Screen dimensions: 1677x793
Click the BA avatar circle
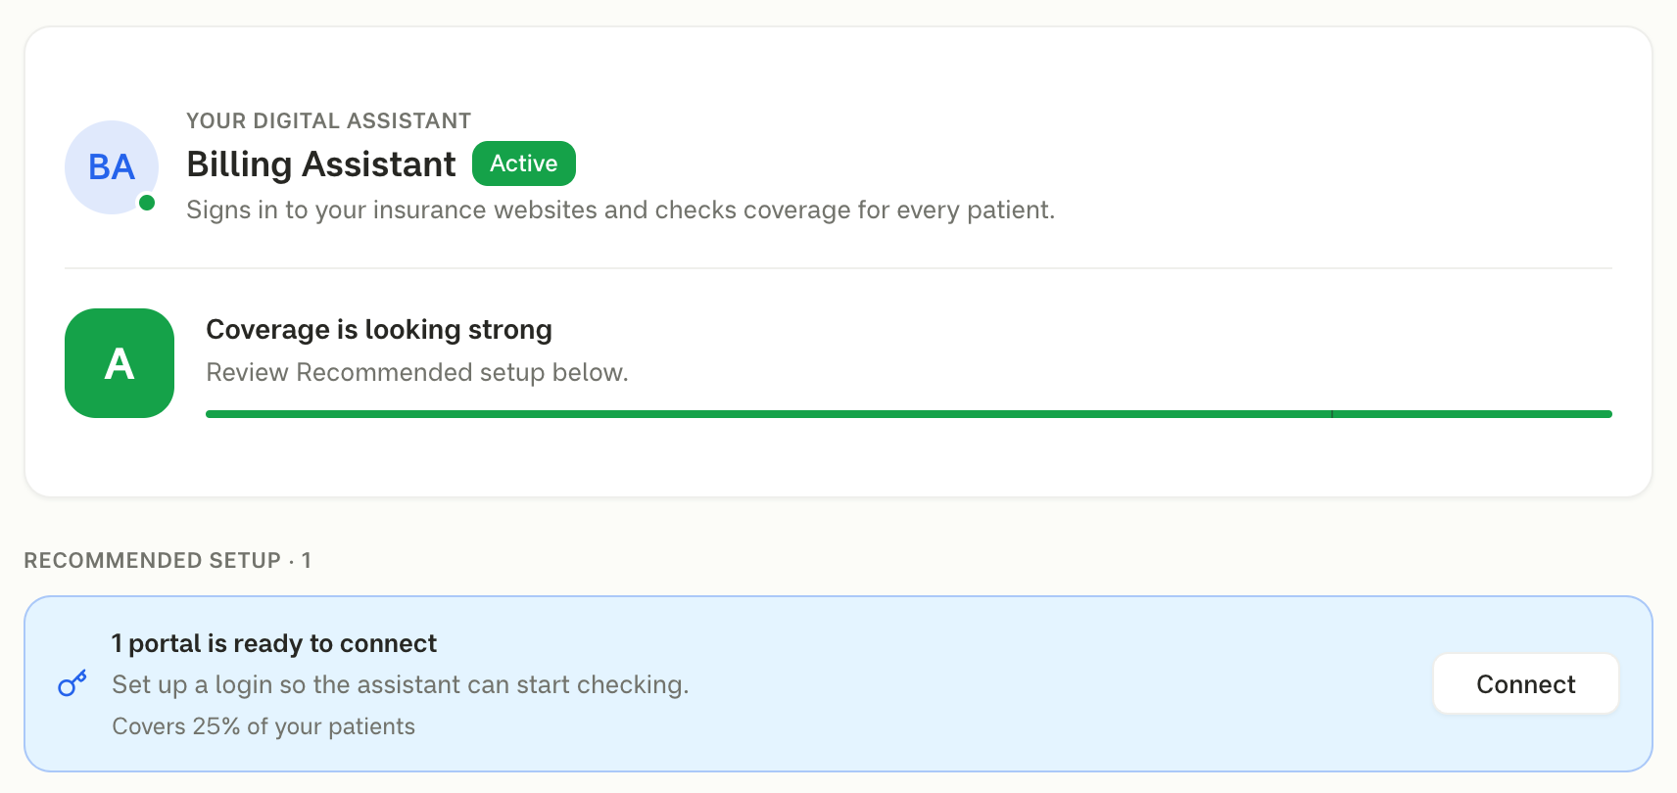coord(112,167)
